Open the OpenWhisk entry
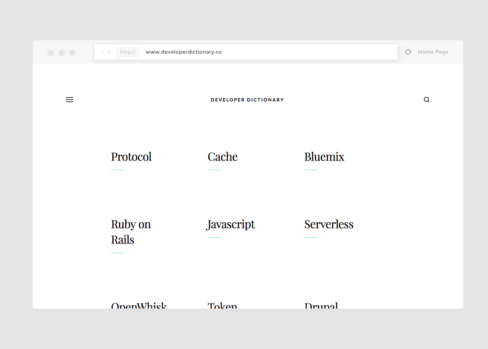 point(139,305)
